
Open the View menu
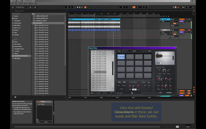25,4
